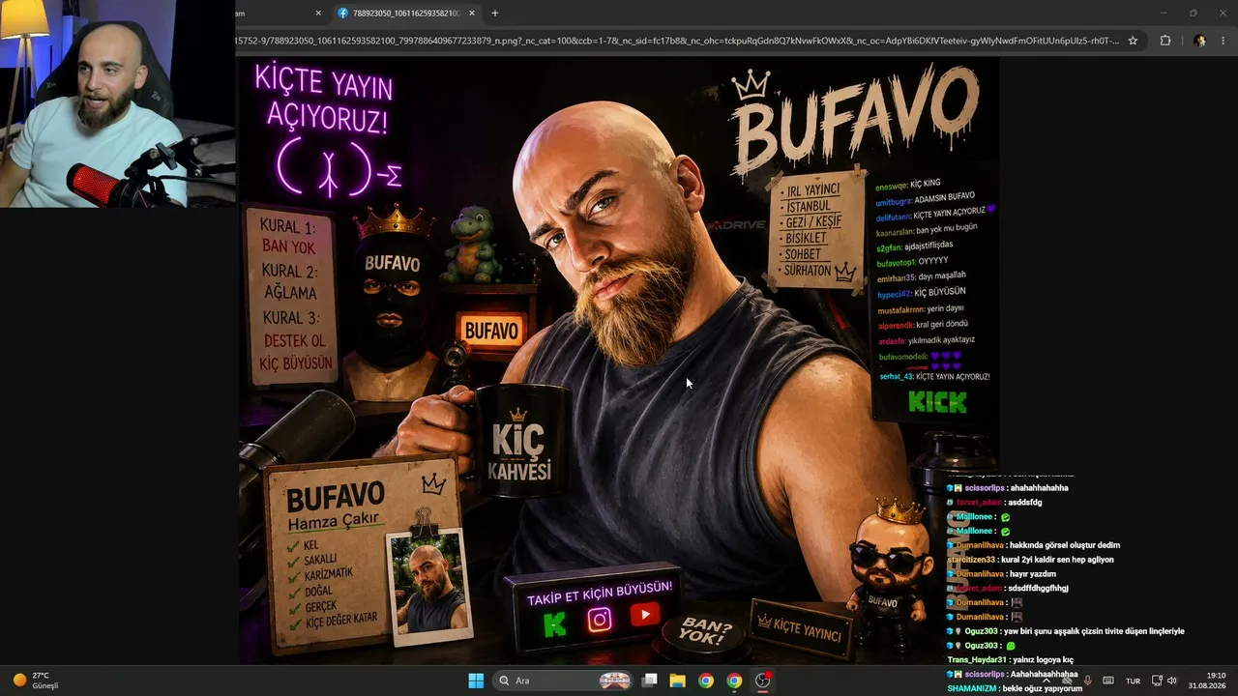
Task: Open the network tray icon
Action: pos(1157,681)
